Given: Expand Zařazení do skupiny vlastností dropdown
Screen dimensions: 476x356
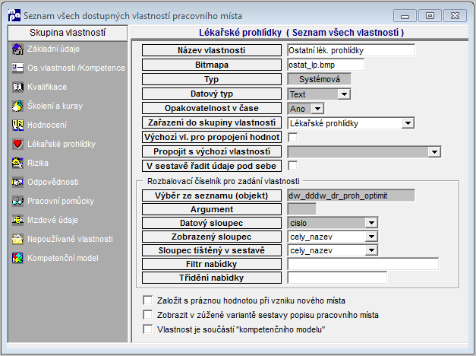Looking at the screenshot, I should point(408,123).
